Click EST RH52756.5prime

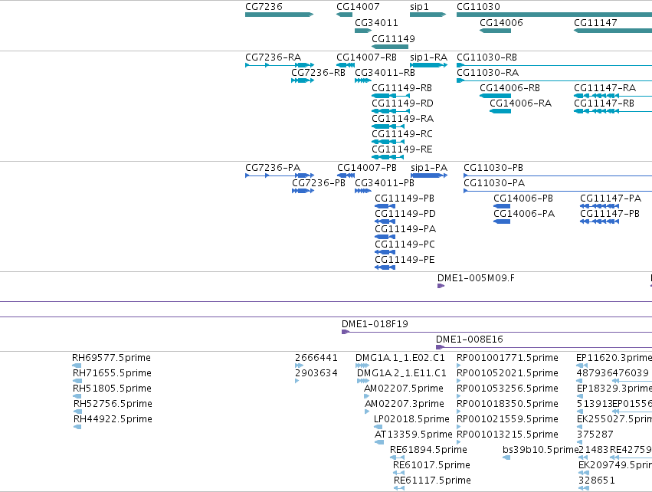coord(77,412)
